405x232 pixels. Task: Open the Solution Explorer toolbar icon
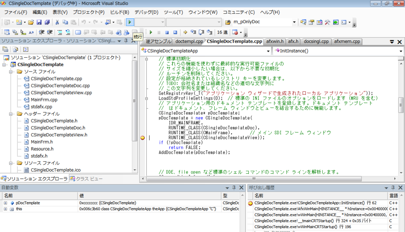(303, 22)
